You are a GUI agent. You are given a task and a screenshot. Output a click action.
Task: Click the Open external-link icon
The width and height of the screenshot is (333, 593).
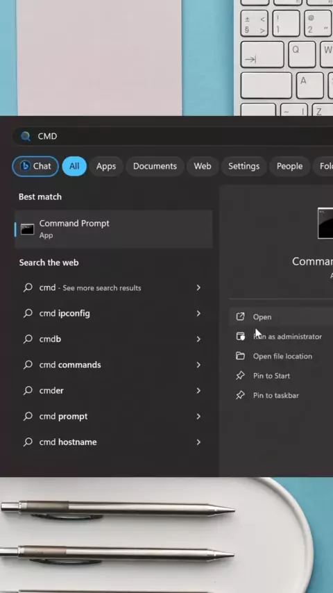tap(241, 317)
